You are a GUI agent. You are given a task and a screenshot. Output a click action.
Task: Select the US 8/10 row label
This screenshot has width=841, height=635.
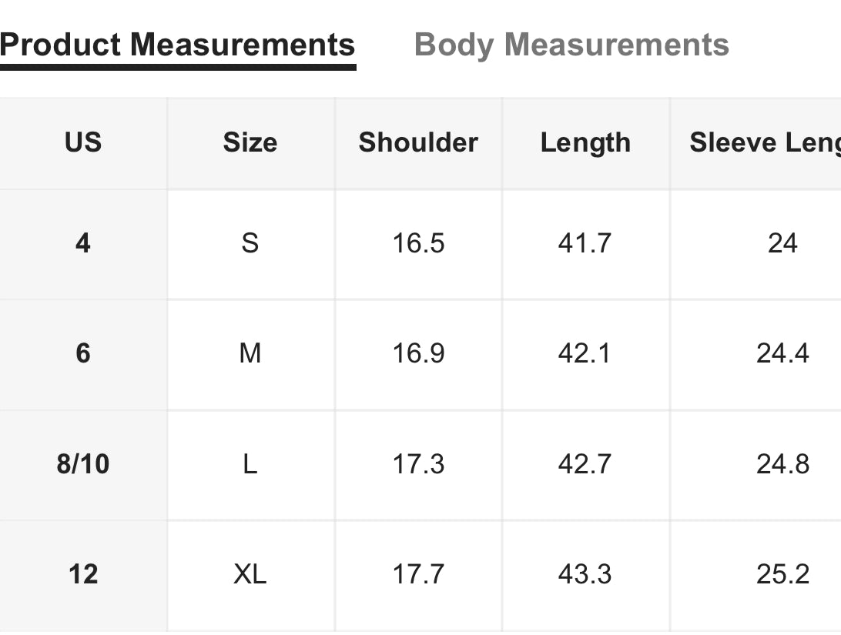pyautogui.click(x=83, y=464)
